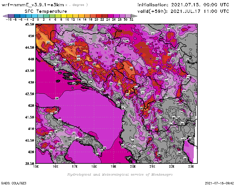240x185 pixels.
Task: Click the 41.5N latitude axis label
Action: [x=29, y=117]
